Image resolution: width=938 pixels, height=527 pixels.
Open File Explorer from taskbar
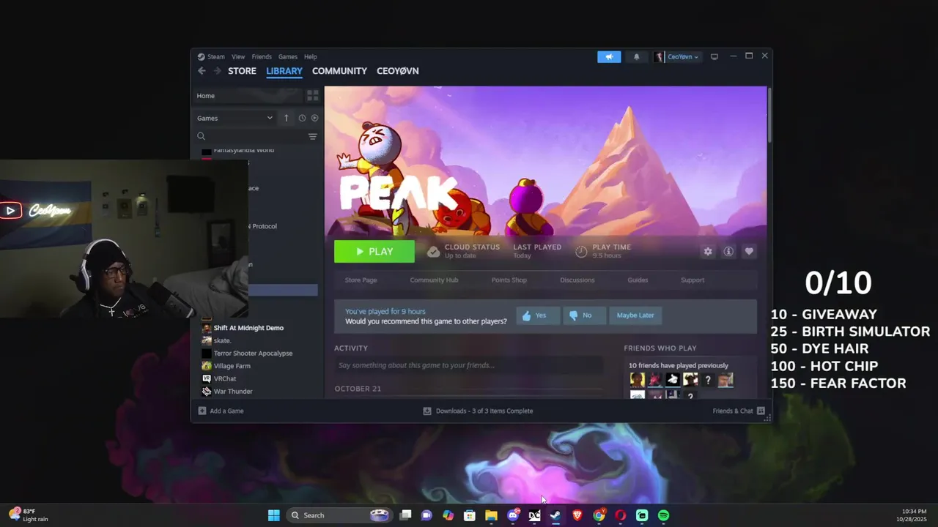point(491,515)
